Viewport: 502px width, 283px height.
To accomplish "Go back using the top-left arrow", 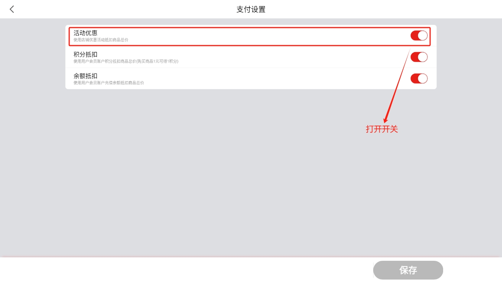I will point(12,9).
